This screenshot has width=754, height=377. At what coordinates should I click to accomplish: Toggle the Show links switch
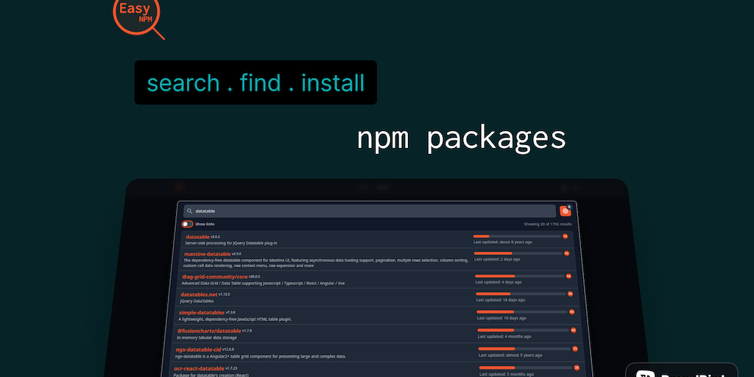point(187,224)
